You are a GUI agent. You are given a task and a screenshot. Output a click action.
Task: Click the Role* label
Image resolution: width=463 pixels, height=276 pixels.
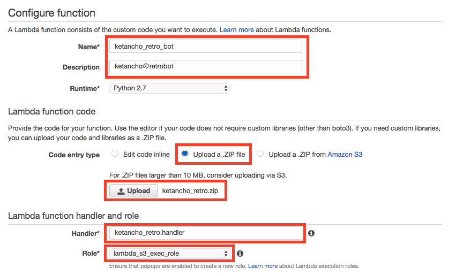pos(91,254)
